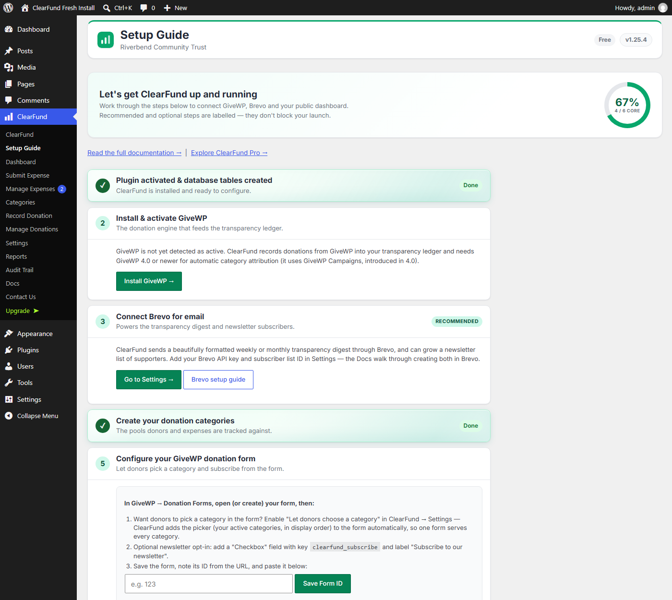Click the admin avatar icon
This screenshot has width=672, height=600.
point(663,8)
